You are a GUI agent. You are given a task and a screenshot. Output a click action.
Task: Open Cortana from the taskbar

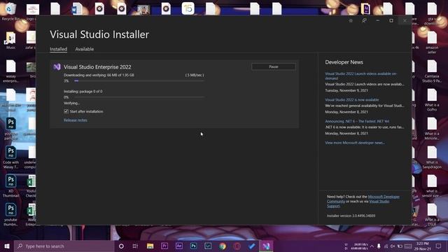coord(121,246)
